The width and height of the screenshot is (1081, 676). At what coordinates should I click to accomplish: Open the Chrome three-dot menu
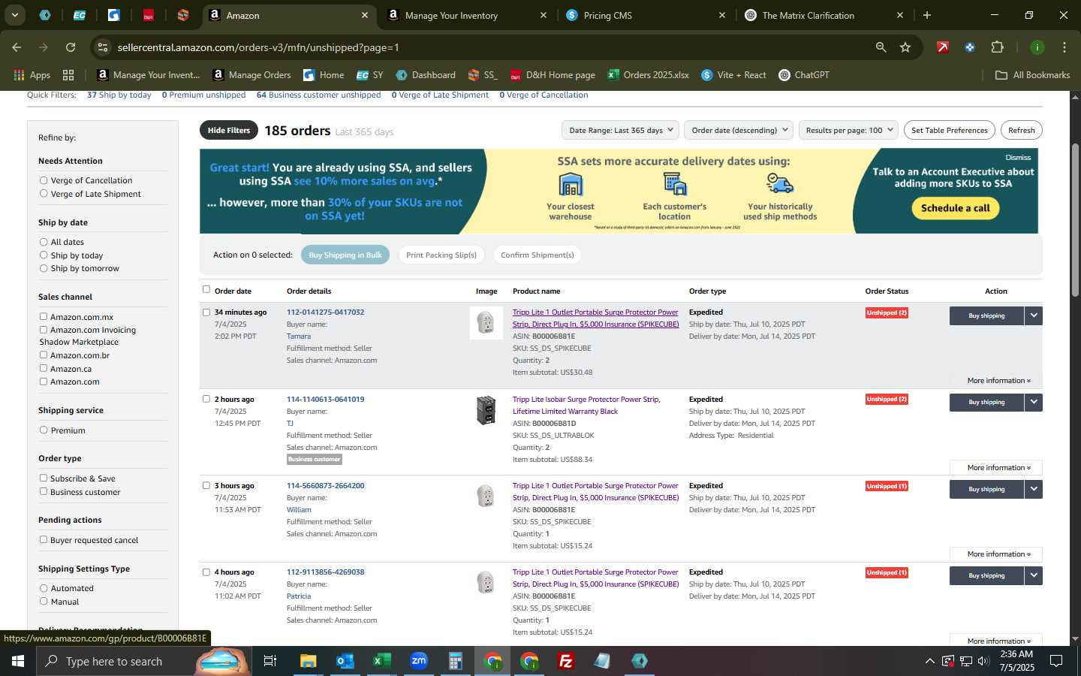click(x=1064, y=47)
